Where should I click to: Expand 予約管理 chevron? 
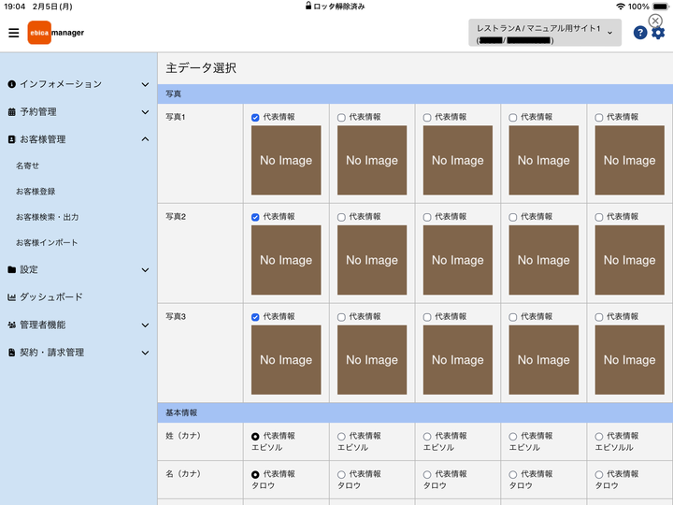coord(145,112)
